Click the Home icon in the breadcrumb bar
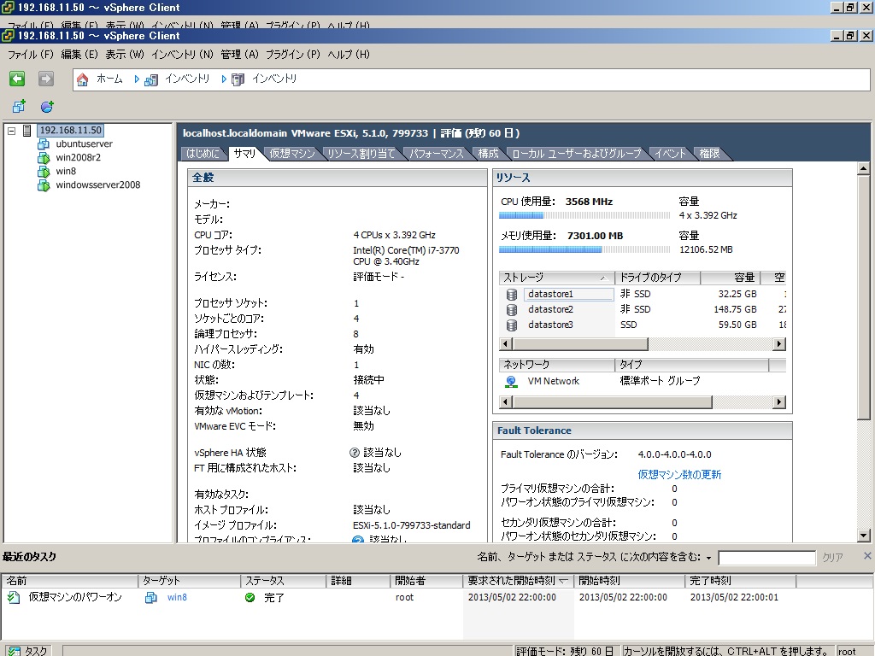This screenshot has width=875, height=656. pyautogui.click(x=83, y=79)
